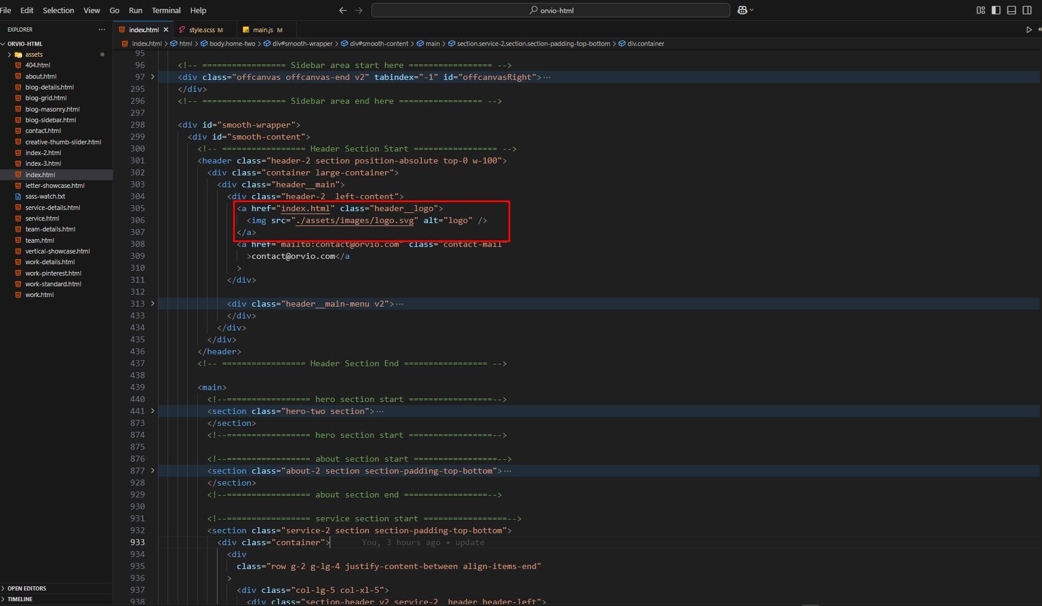
Task: Open the Help menu
Action: point(198,10)
